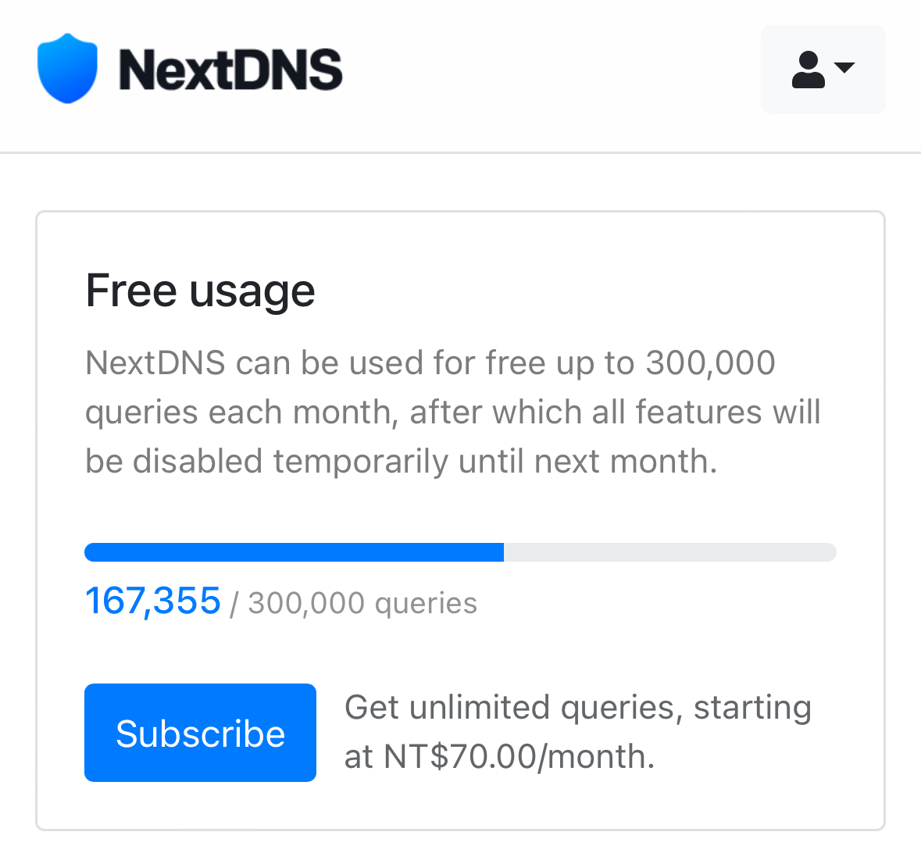Click the gray unfilled part of usage bar

[x=669, y=552]
